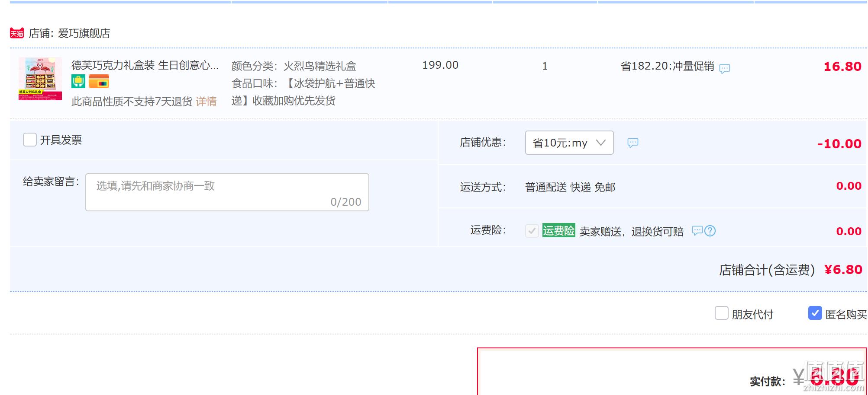This screenshot has width=868, height=395.
Task: Uncheck the 匿名购买 anonymous purchase checkbox
Action: [815, 313]
